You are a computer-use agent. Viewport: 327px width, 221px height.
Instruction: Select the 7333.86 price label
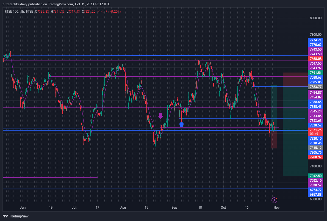pyautogui.click(x=315, y=116)
